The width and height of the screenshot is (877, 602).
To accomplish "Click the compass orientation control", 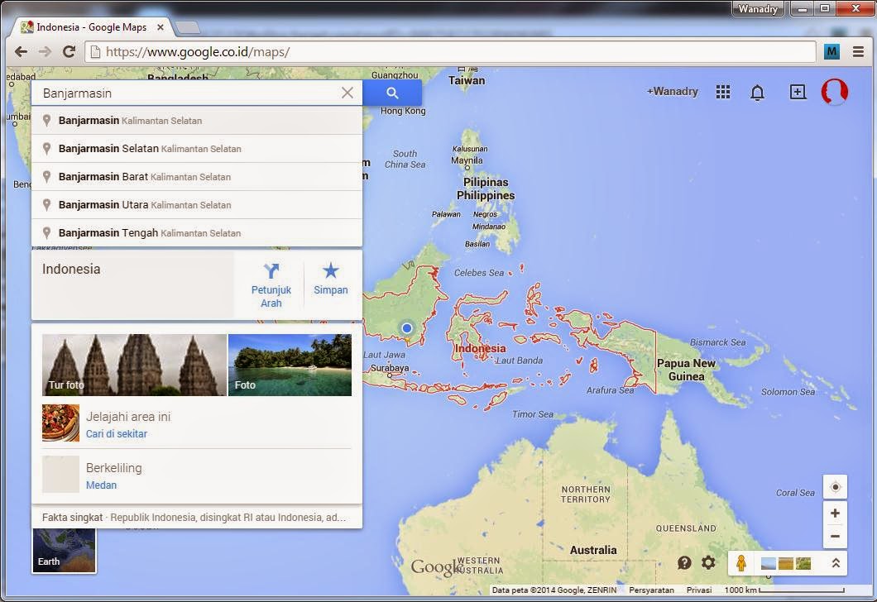I will pos(835,487).
